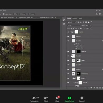Enable prevent artboard auto-nesting lock icon

coord(78,28)
